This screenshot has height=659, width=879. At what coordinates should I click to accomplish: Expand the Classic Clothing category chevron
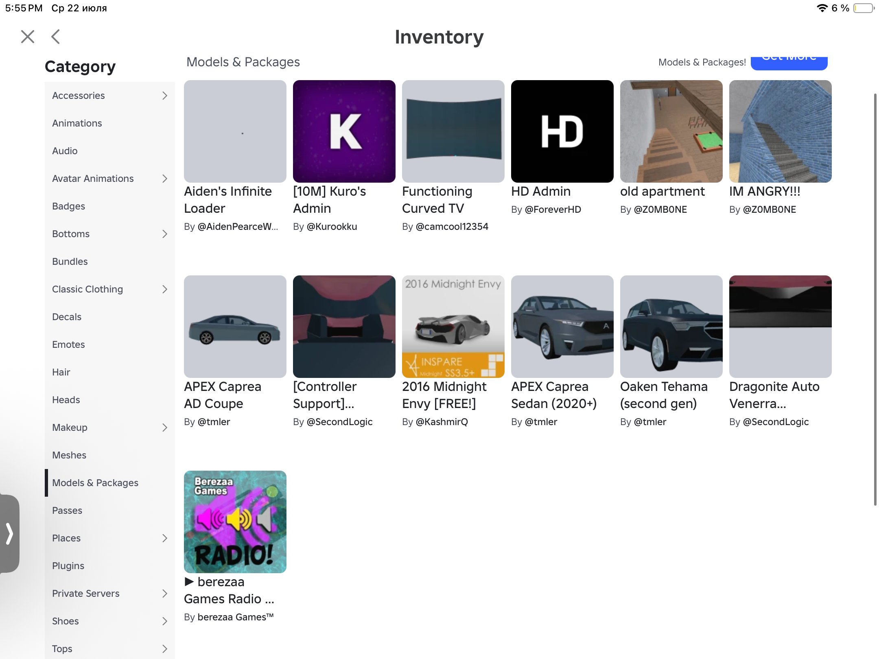coord(164,289)
